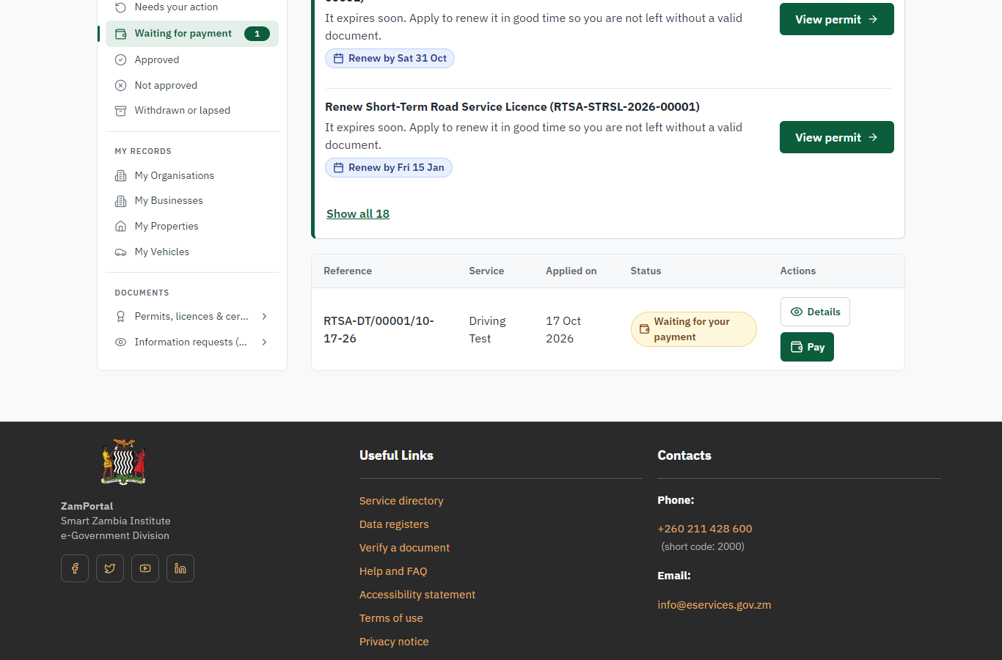Open Details for Driving Test application
The height and width of the screenshot is (660, 1002).
815,312
